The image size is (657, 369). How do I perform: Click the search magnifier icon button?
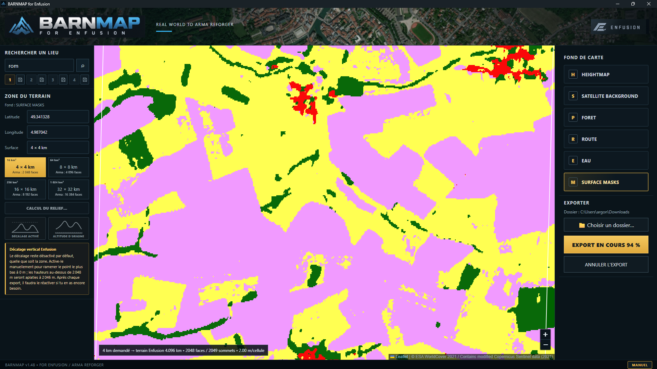click(83, 66)
